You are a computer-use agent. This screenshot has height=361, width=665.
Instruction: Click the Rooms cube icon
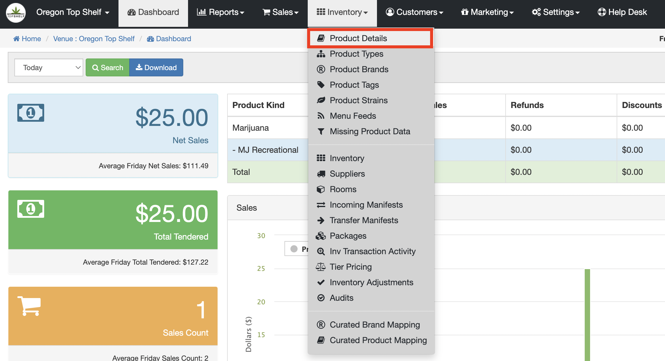tap(321, 189)
